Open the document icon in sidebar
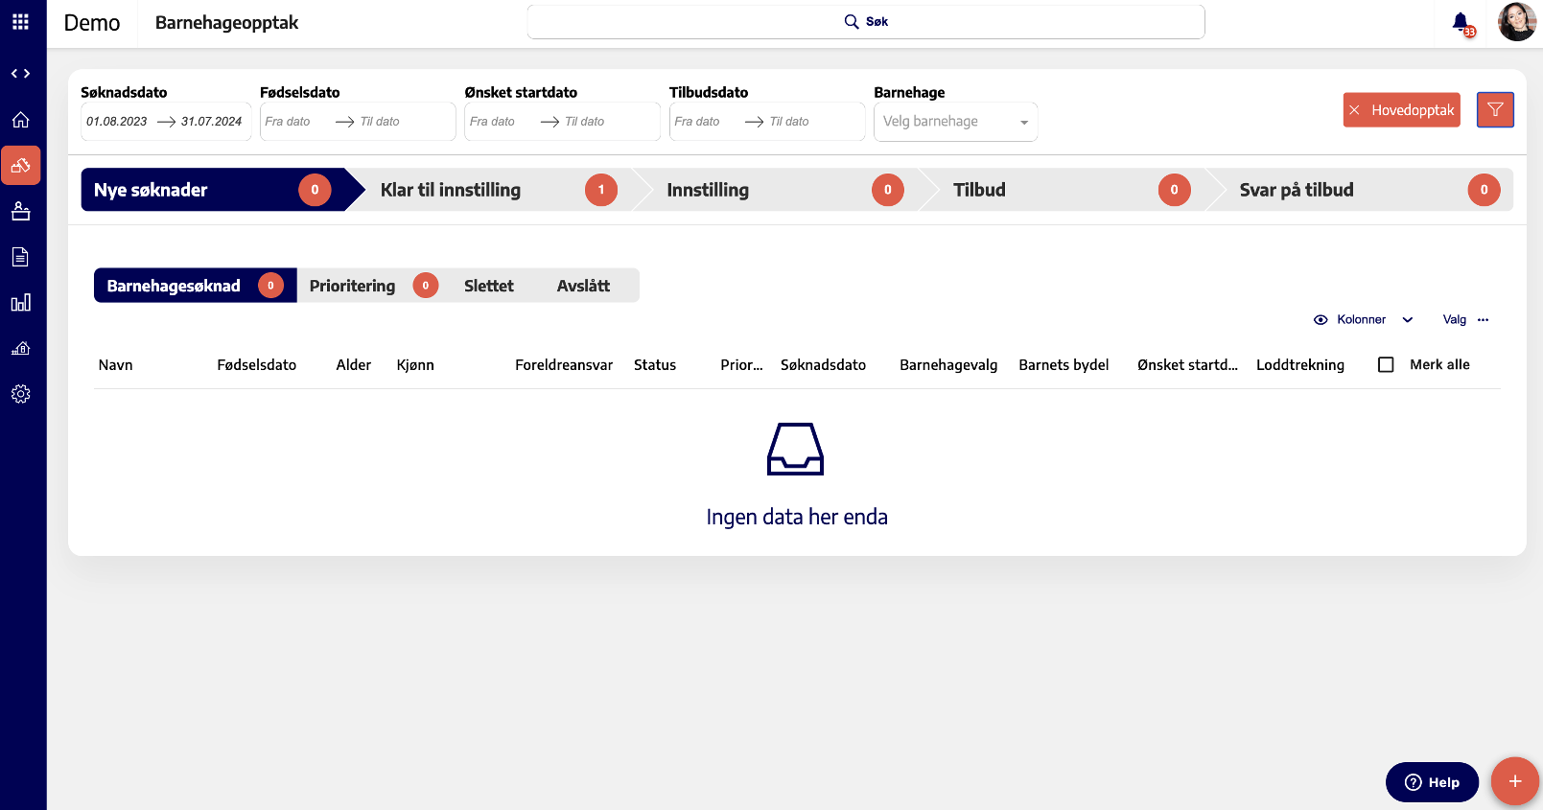Image resolution: width=1543 pixels, height=810 pixels. click(20, 257)
